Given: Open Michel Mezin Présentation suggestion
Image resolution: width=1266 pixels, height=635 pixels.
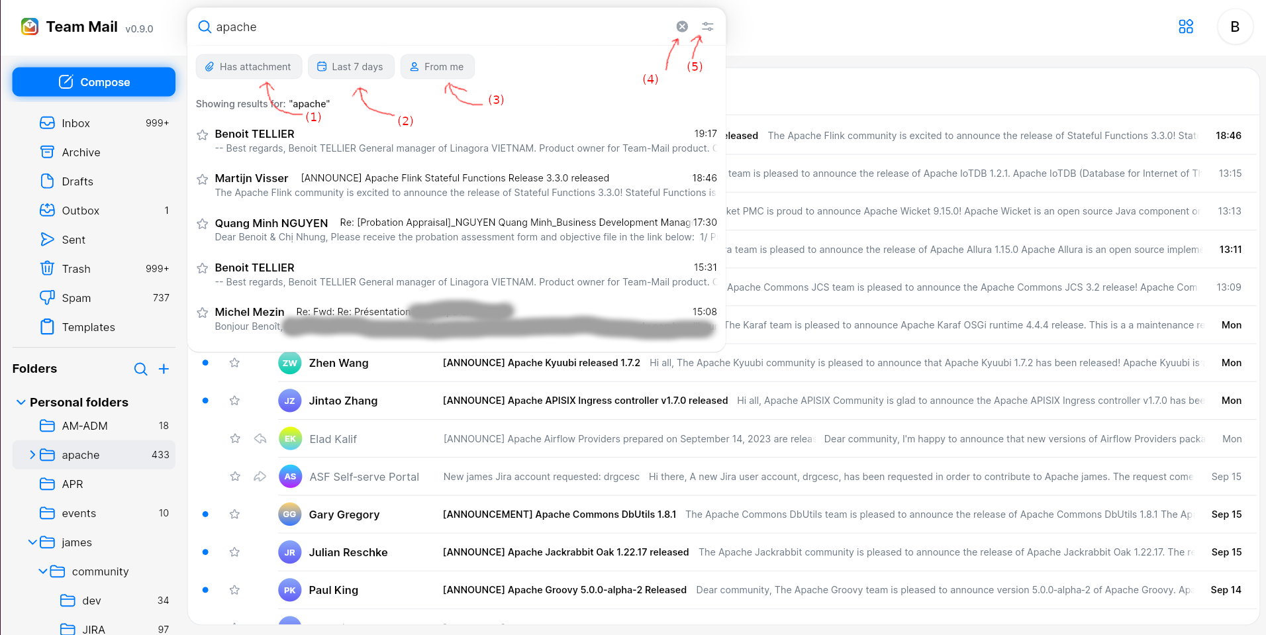Looking at the screenshot, I should click(x=457, y=318).
